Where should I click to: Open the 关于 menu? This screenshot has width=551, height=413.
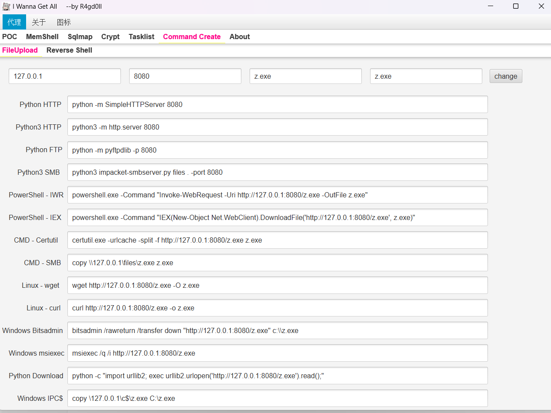coord(39,22)
